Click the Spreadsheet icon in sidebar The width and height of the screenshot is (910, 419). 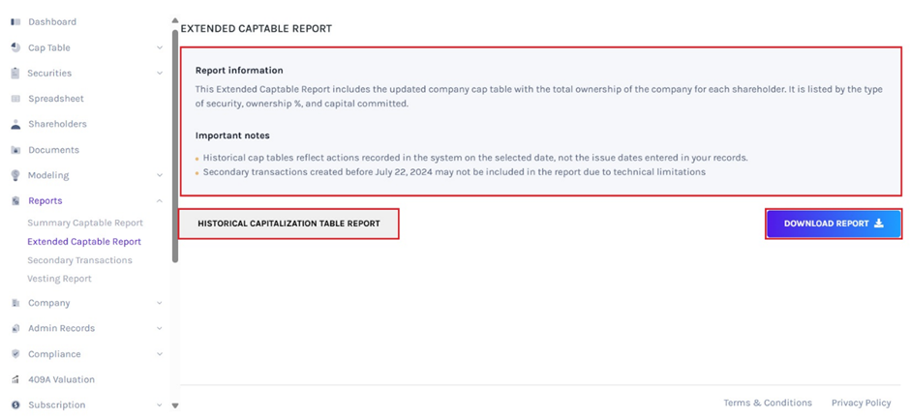[15, 99]
